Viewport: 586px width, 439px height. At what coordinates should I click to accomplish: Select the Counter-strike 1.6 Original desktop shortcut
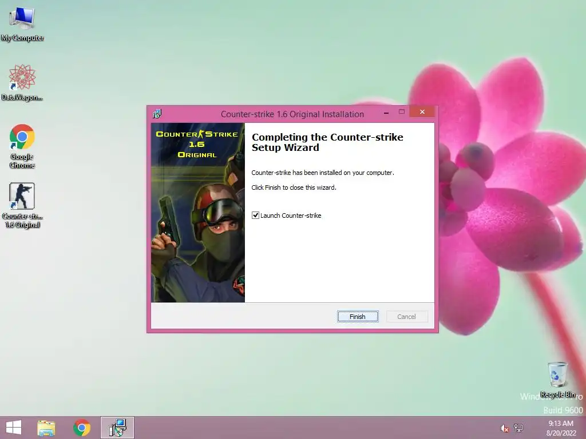pyautogui.click(x=22, y=205)
